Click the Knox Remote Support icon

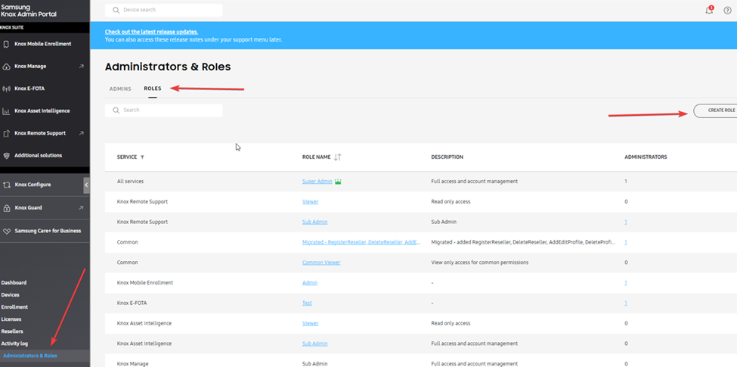(x=6, y=134)
